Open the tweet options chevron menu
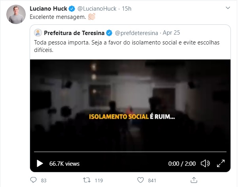The image size is (238, 187). tap(228, 8)
